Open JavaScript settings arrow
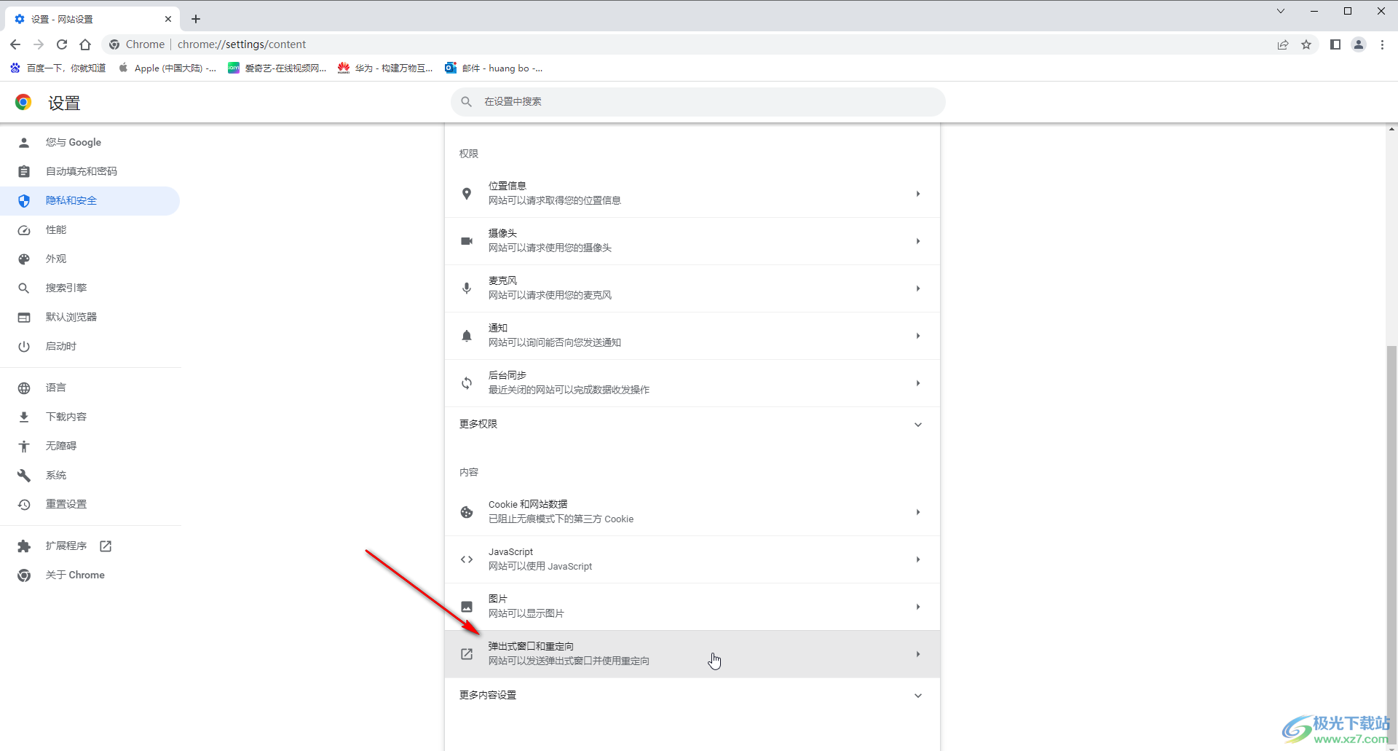Screen dimensions: 1398x751 point(918,559)
